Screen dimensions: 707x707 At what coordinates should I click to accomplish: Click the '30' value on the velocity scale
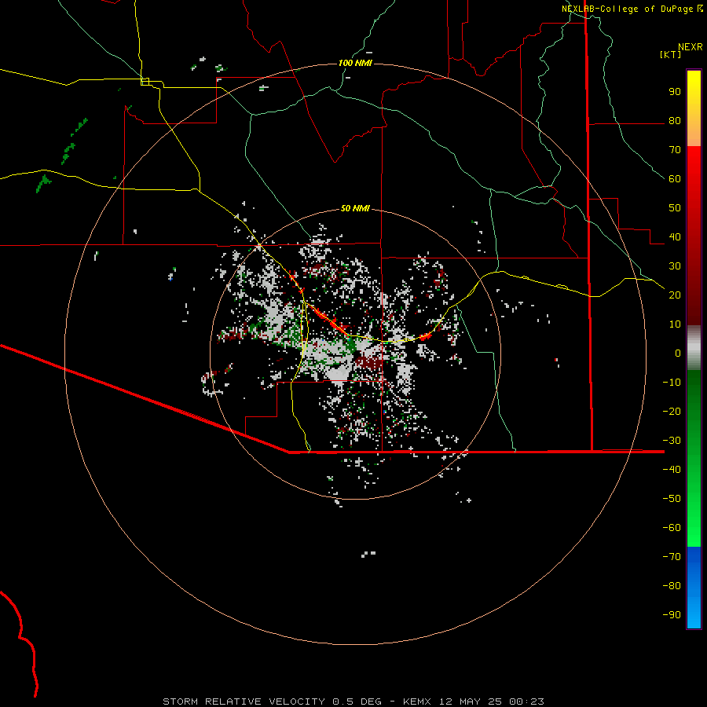click(675, 266)
